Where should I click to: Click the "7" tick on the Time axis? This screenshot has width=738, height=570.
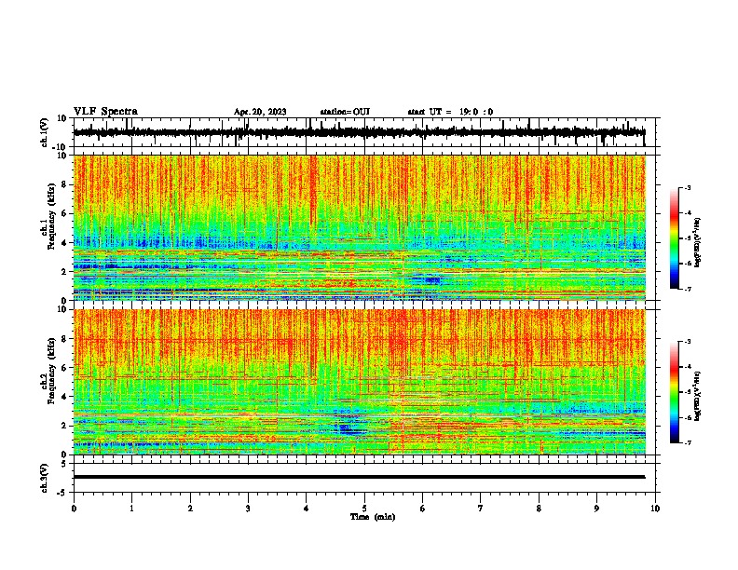click(x=481, y=509)
